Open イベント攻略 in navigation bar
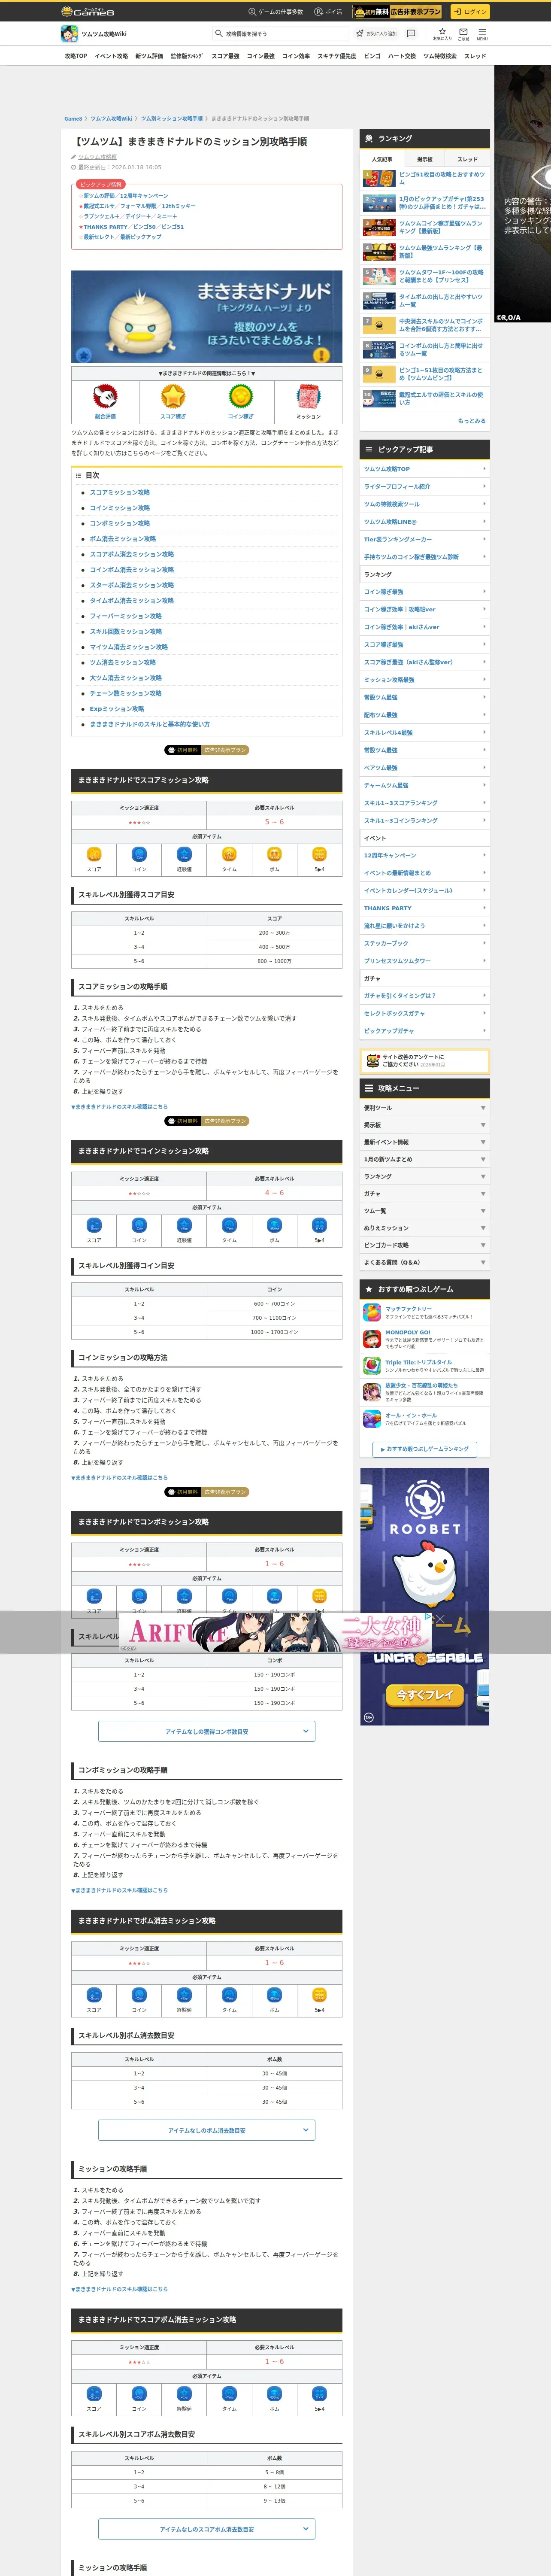 point(111,56)
